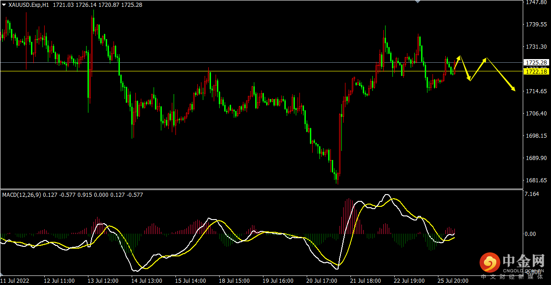
Task: Click the 1731.30 price axis label
Action: point(536,47)
